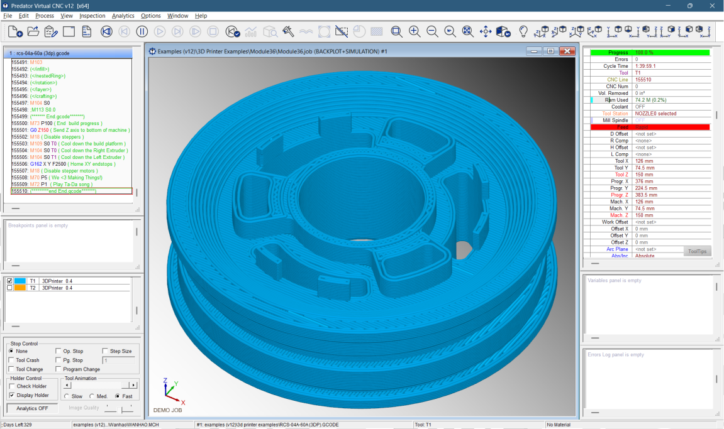Stop the simulation playback
This screenshot has width=724, height=429.
213,31
